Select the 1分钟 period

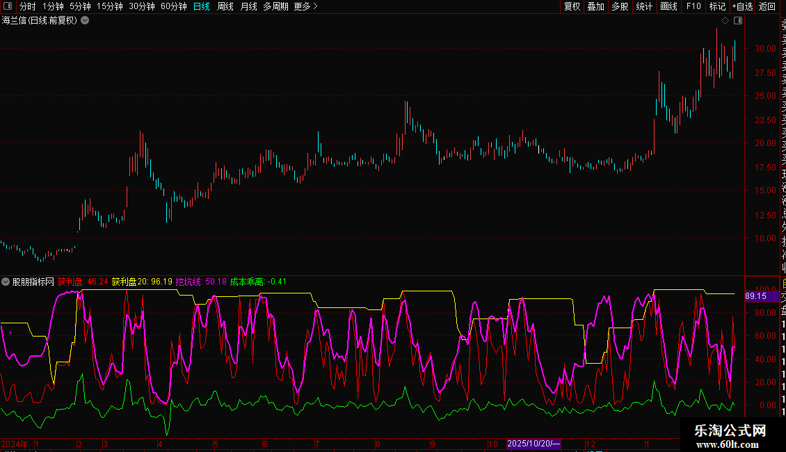tap(53, 6)
